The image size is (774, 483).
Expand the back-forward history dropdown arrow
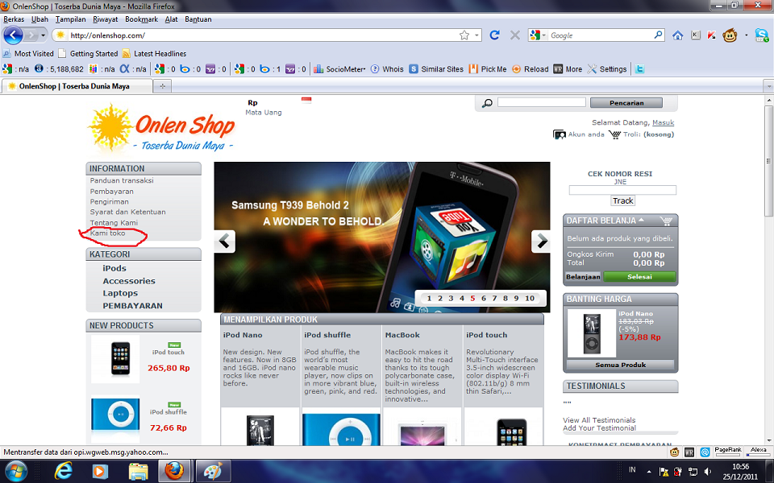(43, 35)
